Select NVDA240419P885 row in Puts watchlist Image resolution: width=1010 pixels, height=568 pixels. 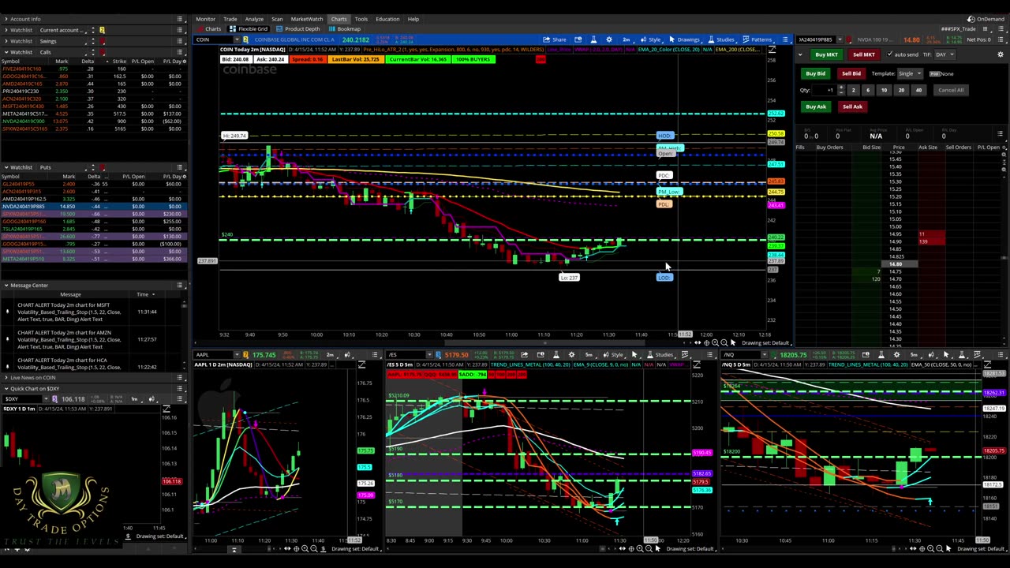pos(93,206)
